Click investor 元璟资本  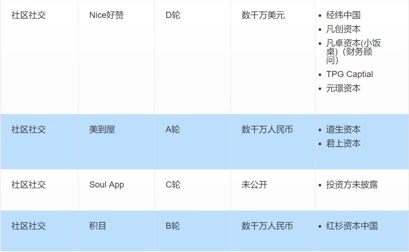click(343, 88)
